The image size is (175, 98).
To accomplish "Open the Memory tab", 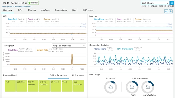I will [32, 10].
